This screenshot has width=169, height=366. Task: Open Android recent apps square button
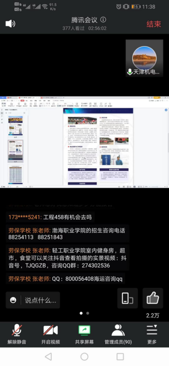(120, 357)
